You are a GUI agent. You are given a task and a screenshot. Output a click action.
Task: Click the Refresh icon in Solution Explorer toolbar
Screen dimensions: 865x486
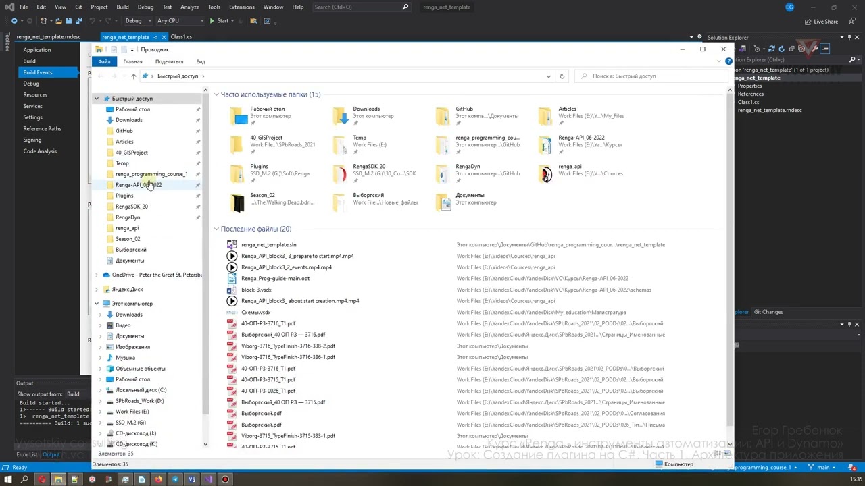(x=782, y=49)
